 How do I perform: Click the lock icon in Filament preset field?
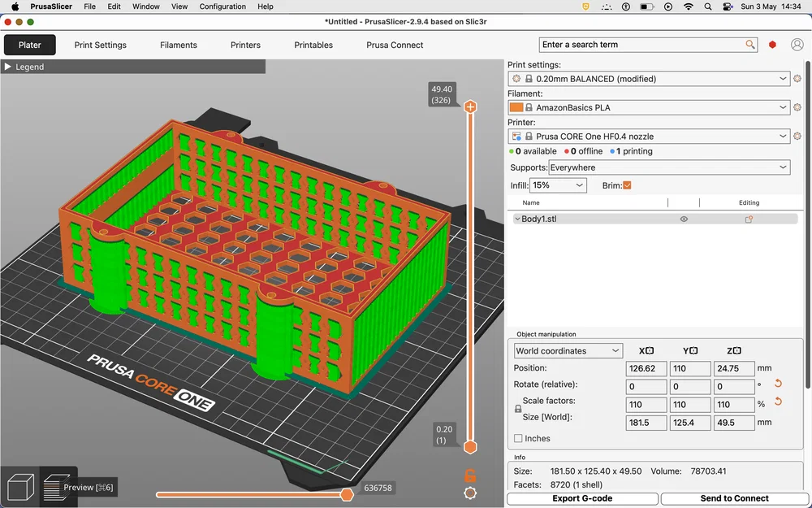(529, 108)
